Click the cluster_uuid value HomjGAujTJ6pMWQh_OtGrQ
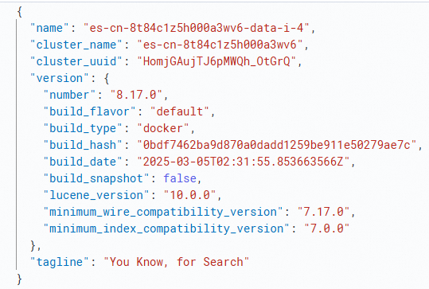429x289 pixels. pos(216,61)
